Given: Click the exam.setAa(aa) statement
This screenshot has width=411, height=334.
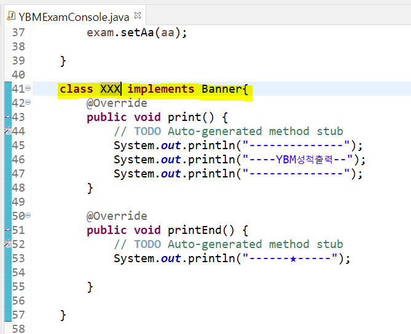Looking at the screenshot, I should [136, 33].
